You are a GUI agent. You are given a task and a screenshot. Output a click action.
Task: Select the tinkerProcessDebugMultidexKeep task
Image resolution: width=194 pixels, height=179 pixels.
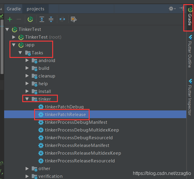click(82, 130)
